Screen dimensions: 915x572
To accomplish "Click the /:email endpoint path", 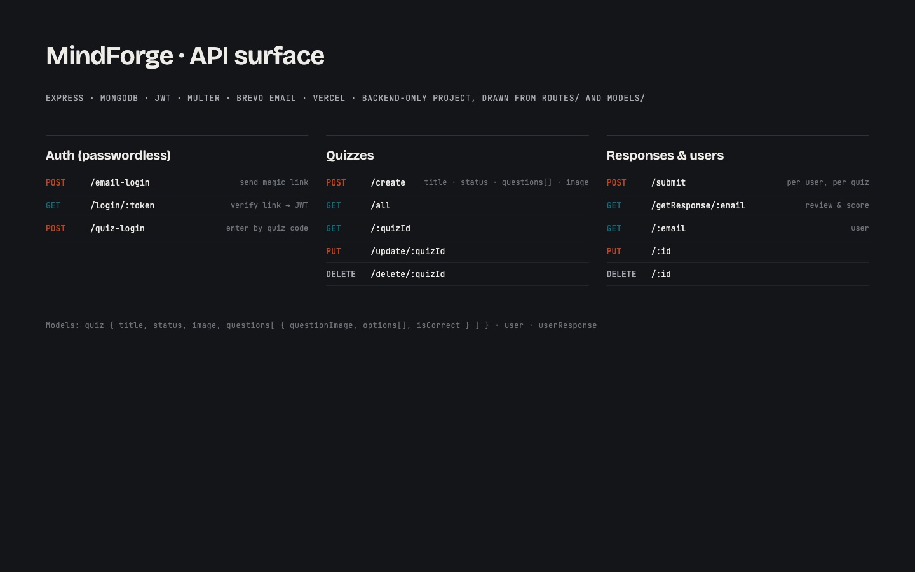I will click(x=668, y=228).
